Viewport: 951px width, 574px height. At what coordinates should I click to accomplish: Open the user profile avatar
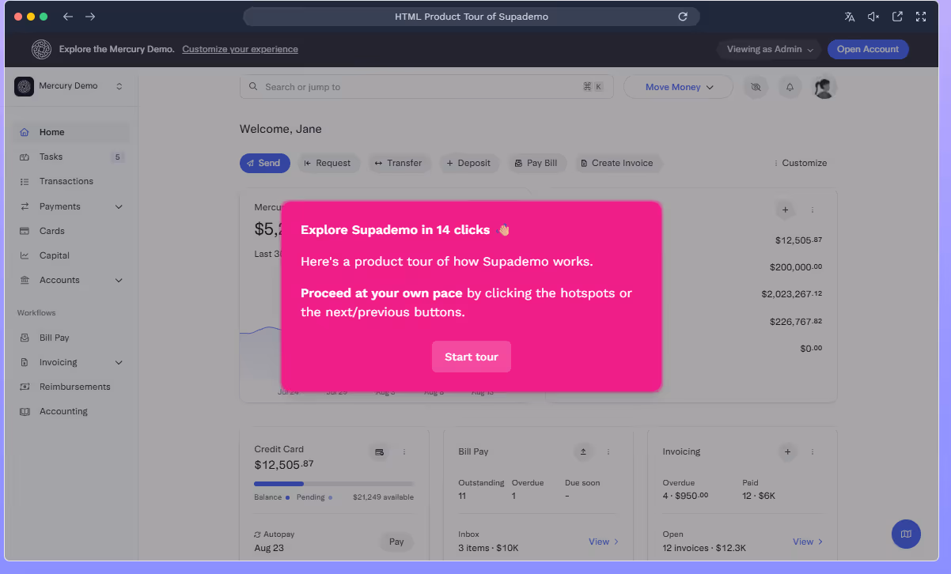point(824,87)
